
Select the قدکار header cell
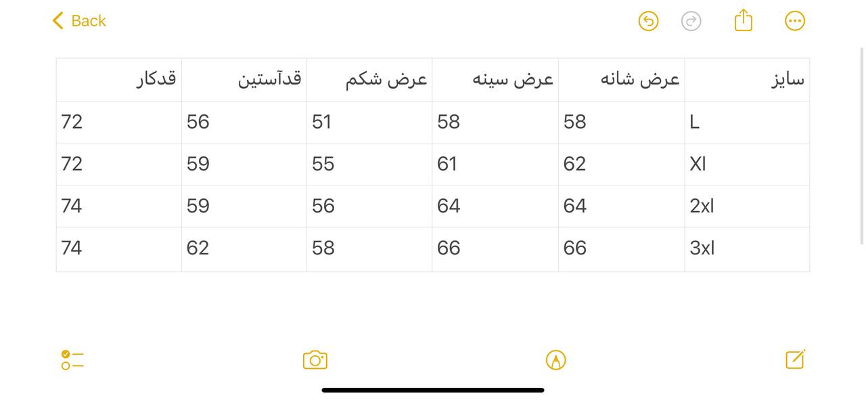point(119,80)
